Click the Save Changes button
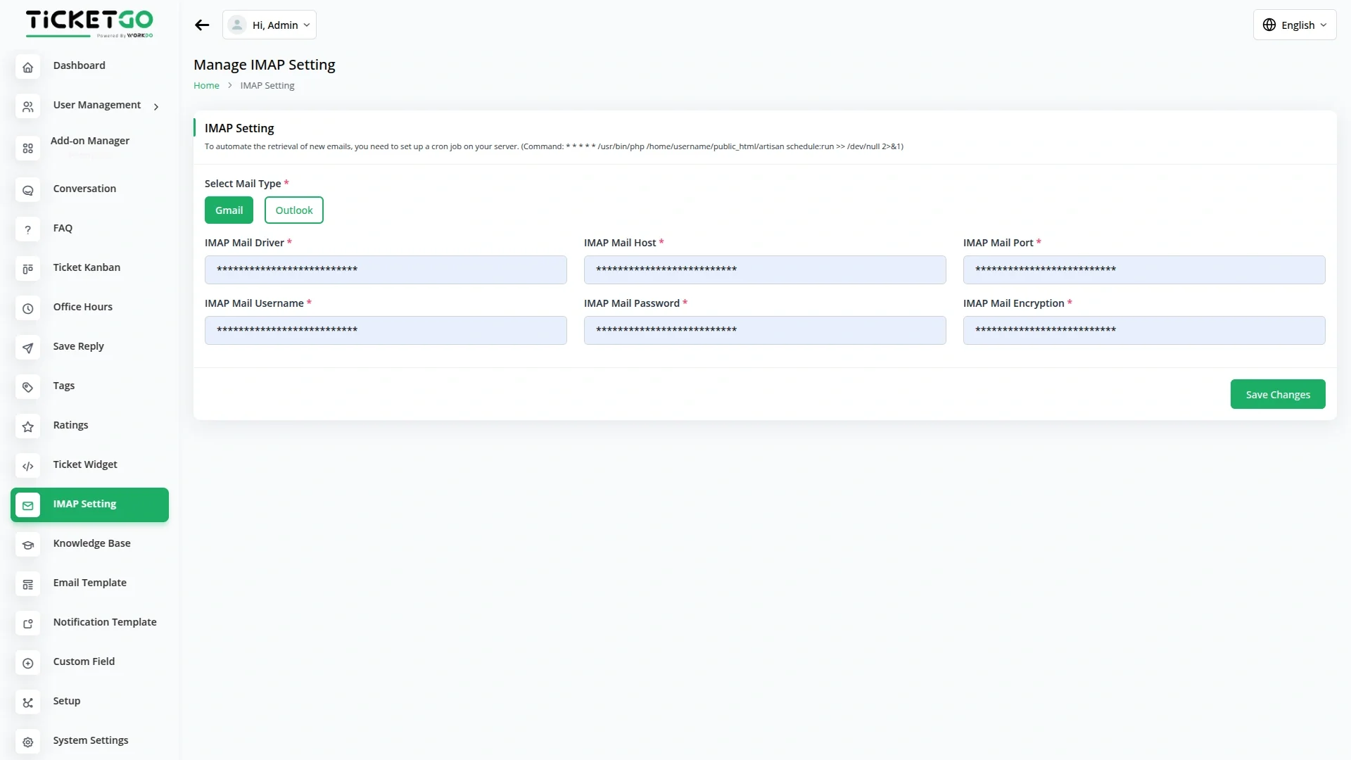 1277,395
